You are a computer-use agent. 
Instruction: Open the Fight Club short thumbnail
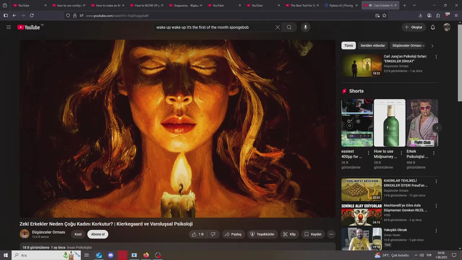pos(422,123)
